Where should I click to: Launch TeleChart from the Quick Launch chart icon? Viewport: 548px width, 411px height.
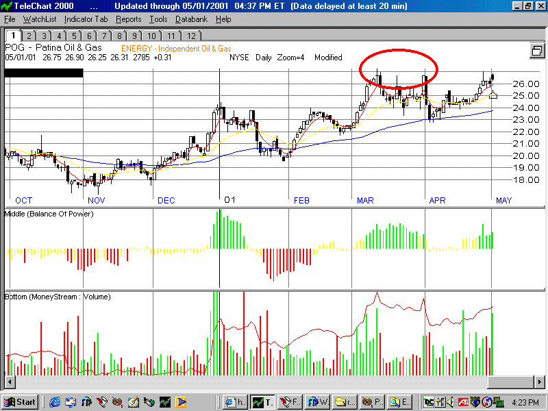point(165,402)
